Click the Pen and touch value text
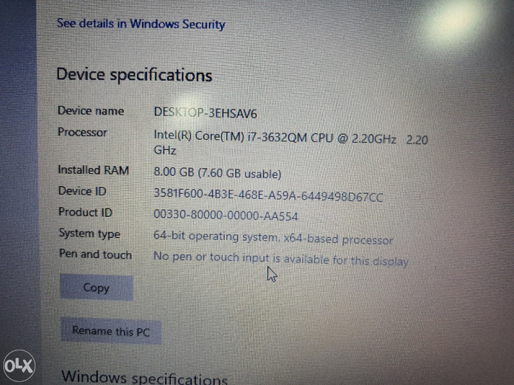514x385 pixels. [x=281, y=259]
